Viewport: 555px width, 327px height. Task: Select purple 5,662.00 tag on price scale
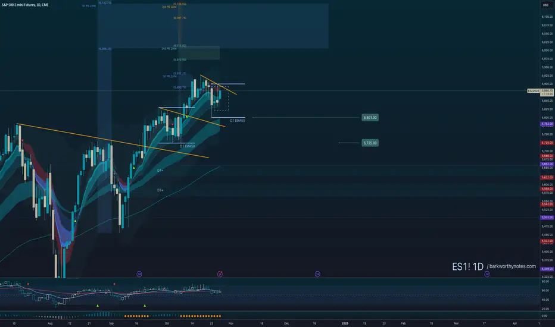547,164
